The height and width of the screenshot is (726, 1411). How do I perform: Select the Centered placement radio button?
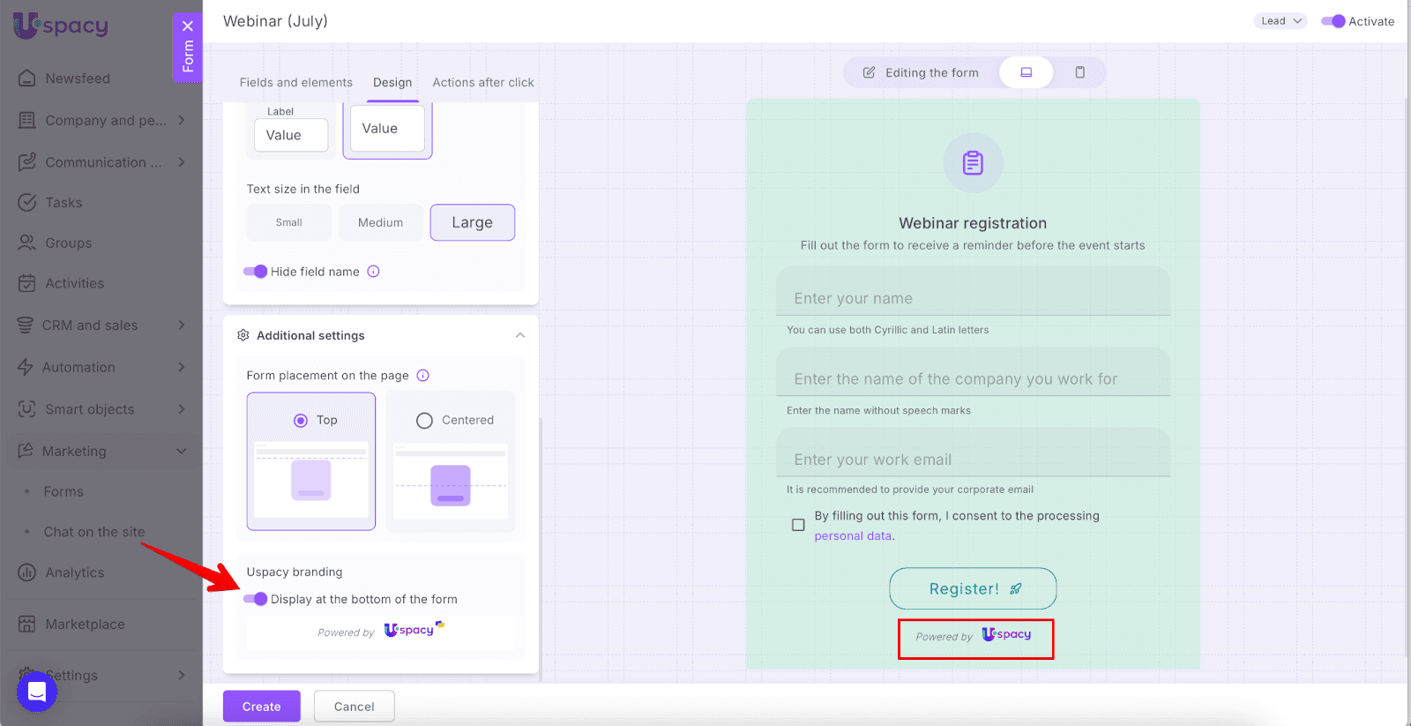424,421
